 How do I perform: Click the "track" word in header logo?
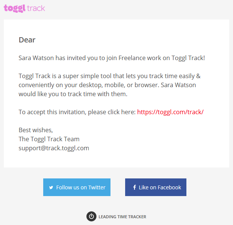click(x=36, y=8)
